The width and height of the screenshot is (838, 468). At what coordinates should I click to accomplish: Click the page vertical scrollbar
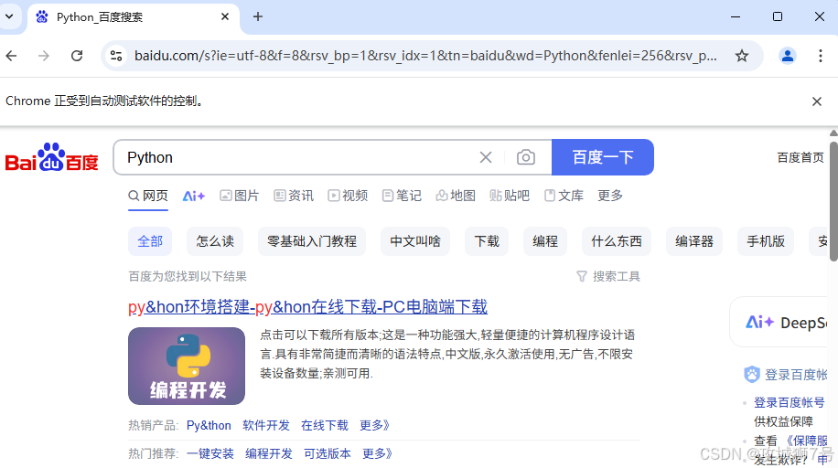tap(833, 200)
